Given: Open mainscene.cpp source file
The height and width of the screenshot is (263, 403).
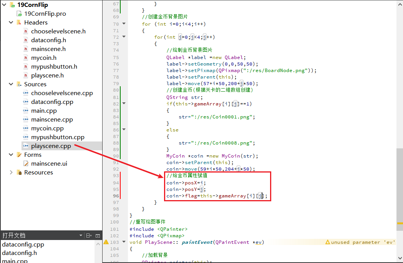Looking at the screenshot, I should [x=52, y=119].
